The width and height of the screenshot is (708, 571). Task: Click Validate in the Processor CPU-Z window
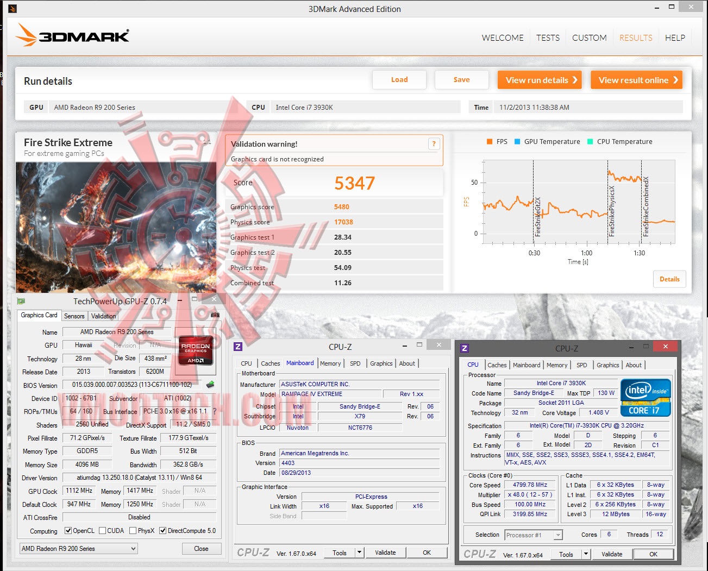tap(612, 554)
